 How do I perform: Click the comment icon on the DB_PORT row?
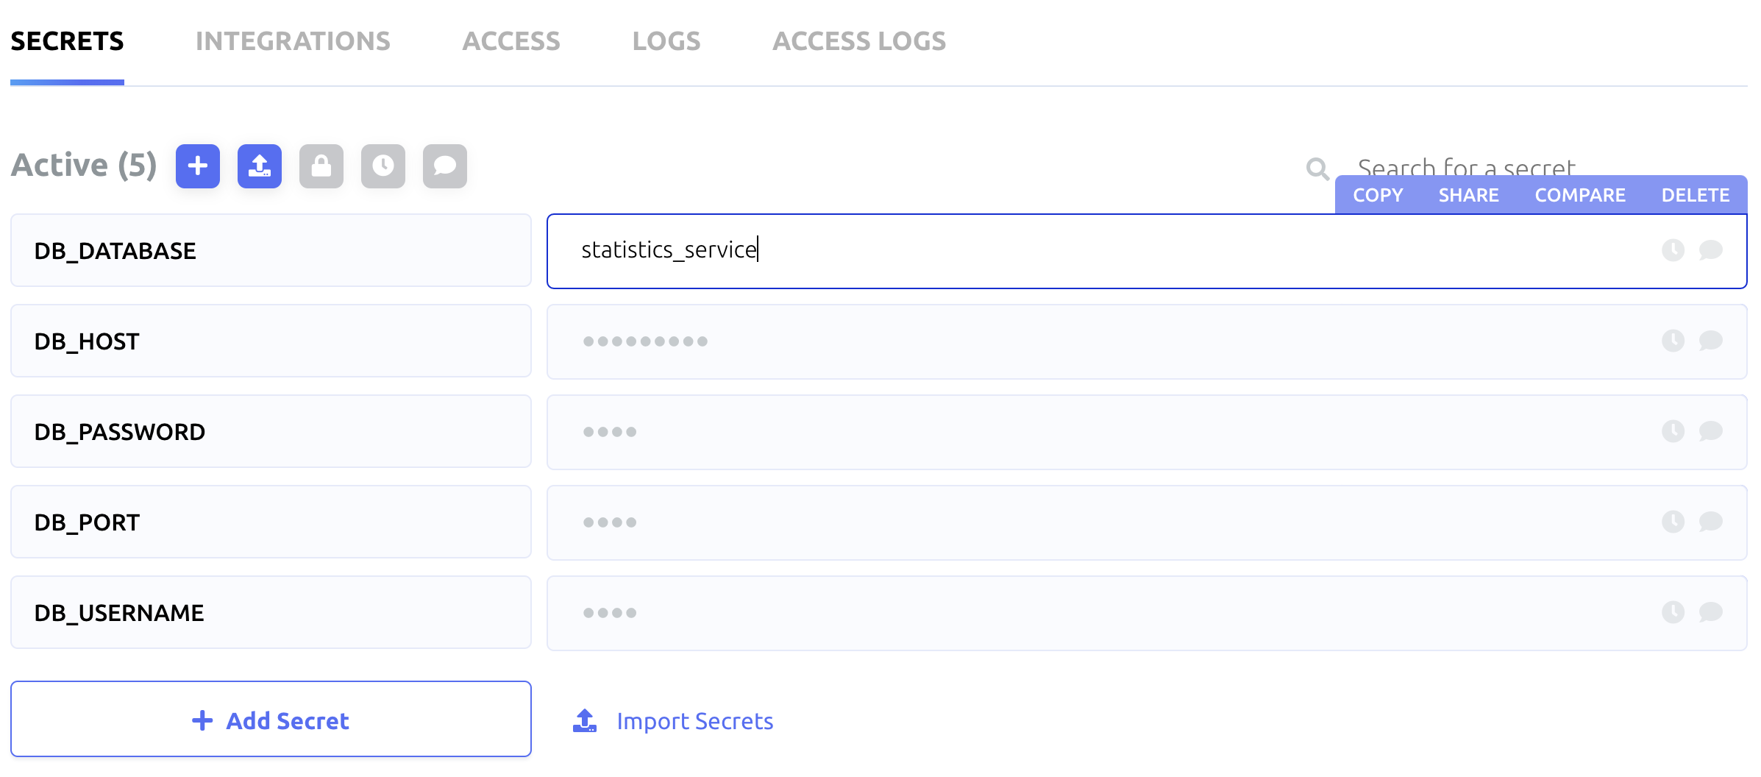click(1711, 522)
